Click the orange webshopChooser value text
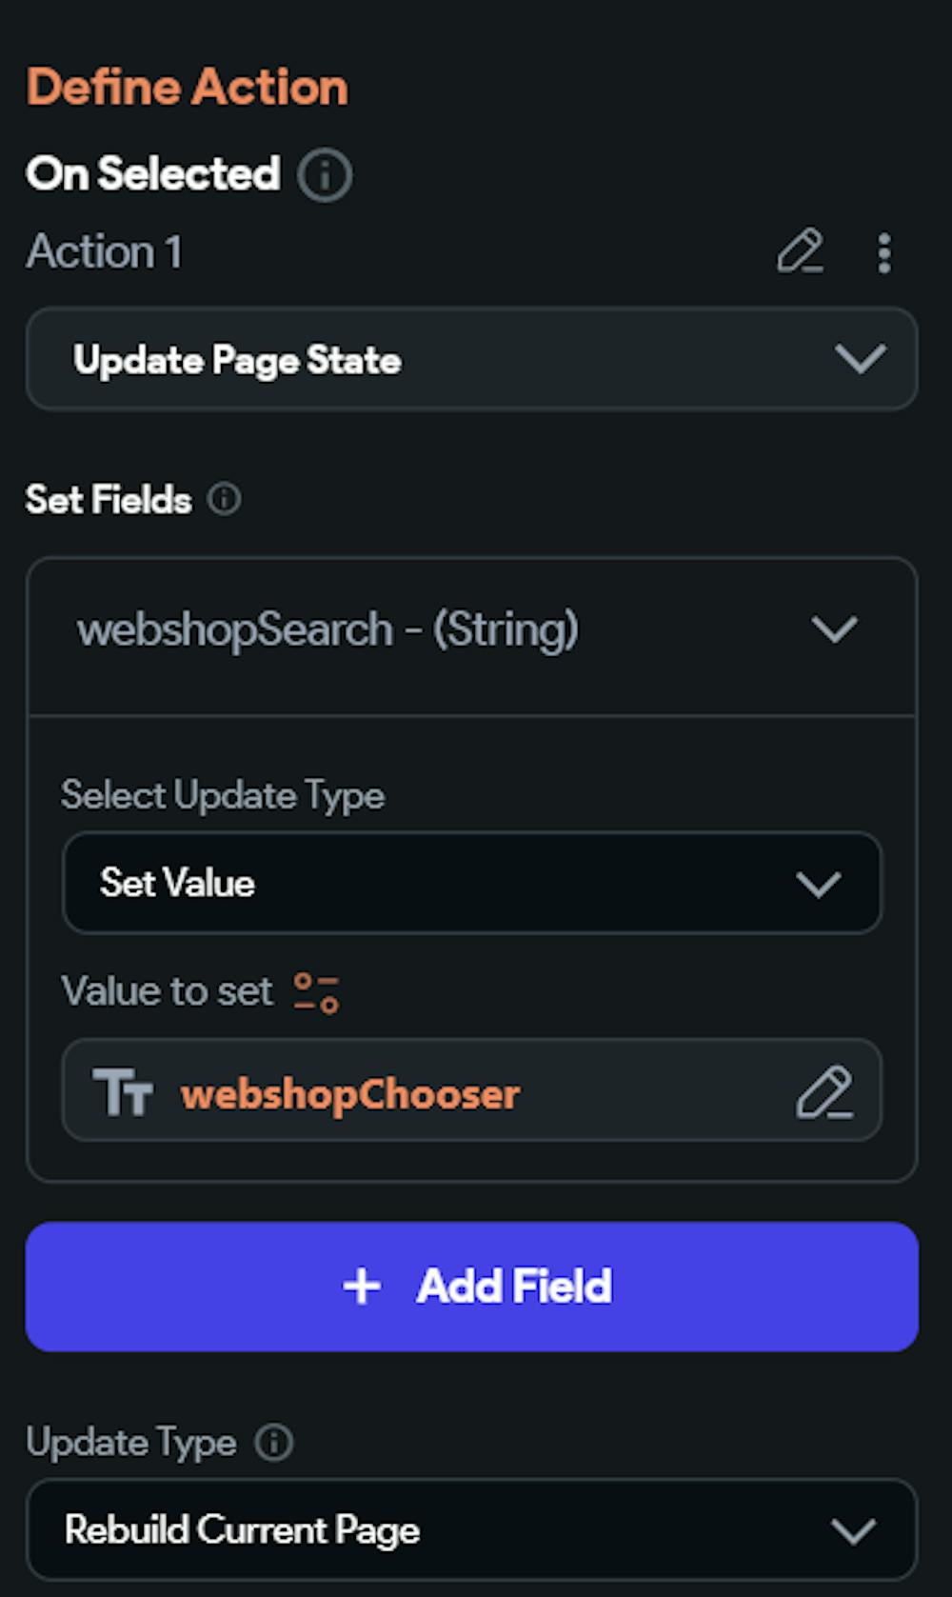952x1597 pixels. pos(350,1093)
